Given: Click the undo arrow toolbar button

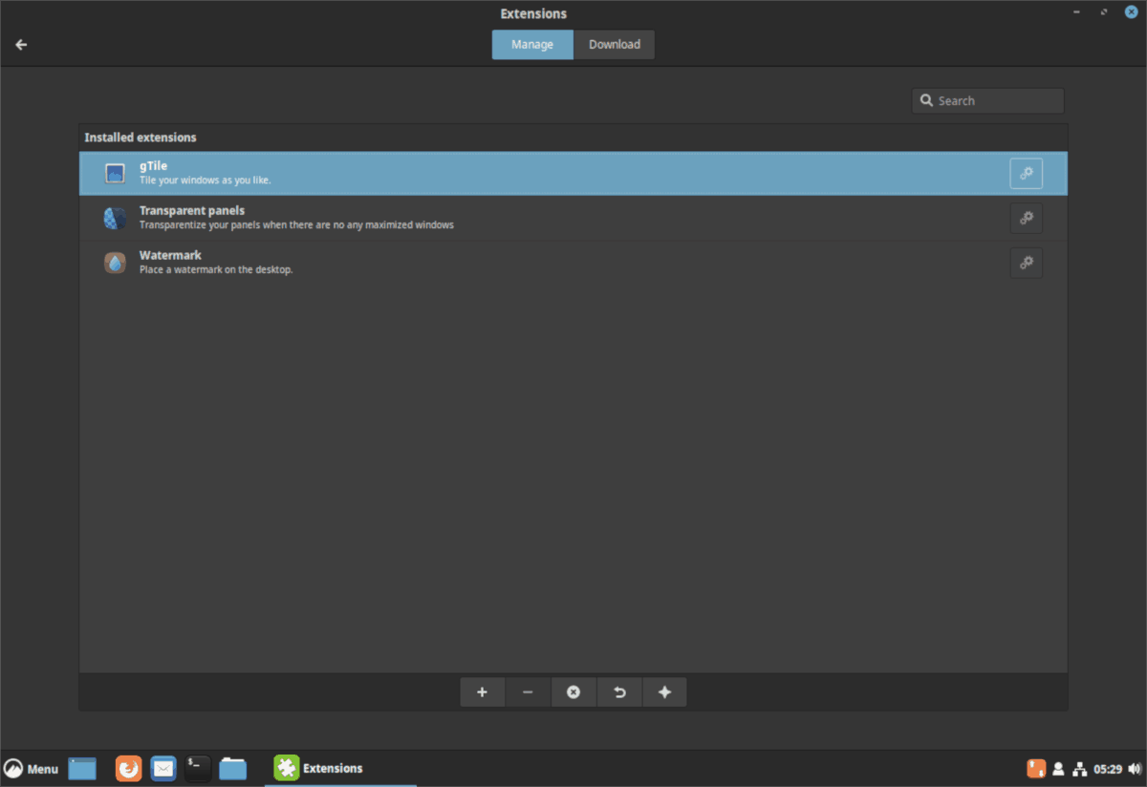Looking at the screenshot, I should [619, 691].
